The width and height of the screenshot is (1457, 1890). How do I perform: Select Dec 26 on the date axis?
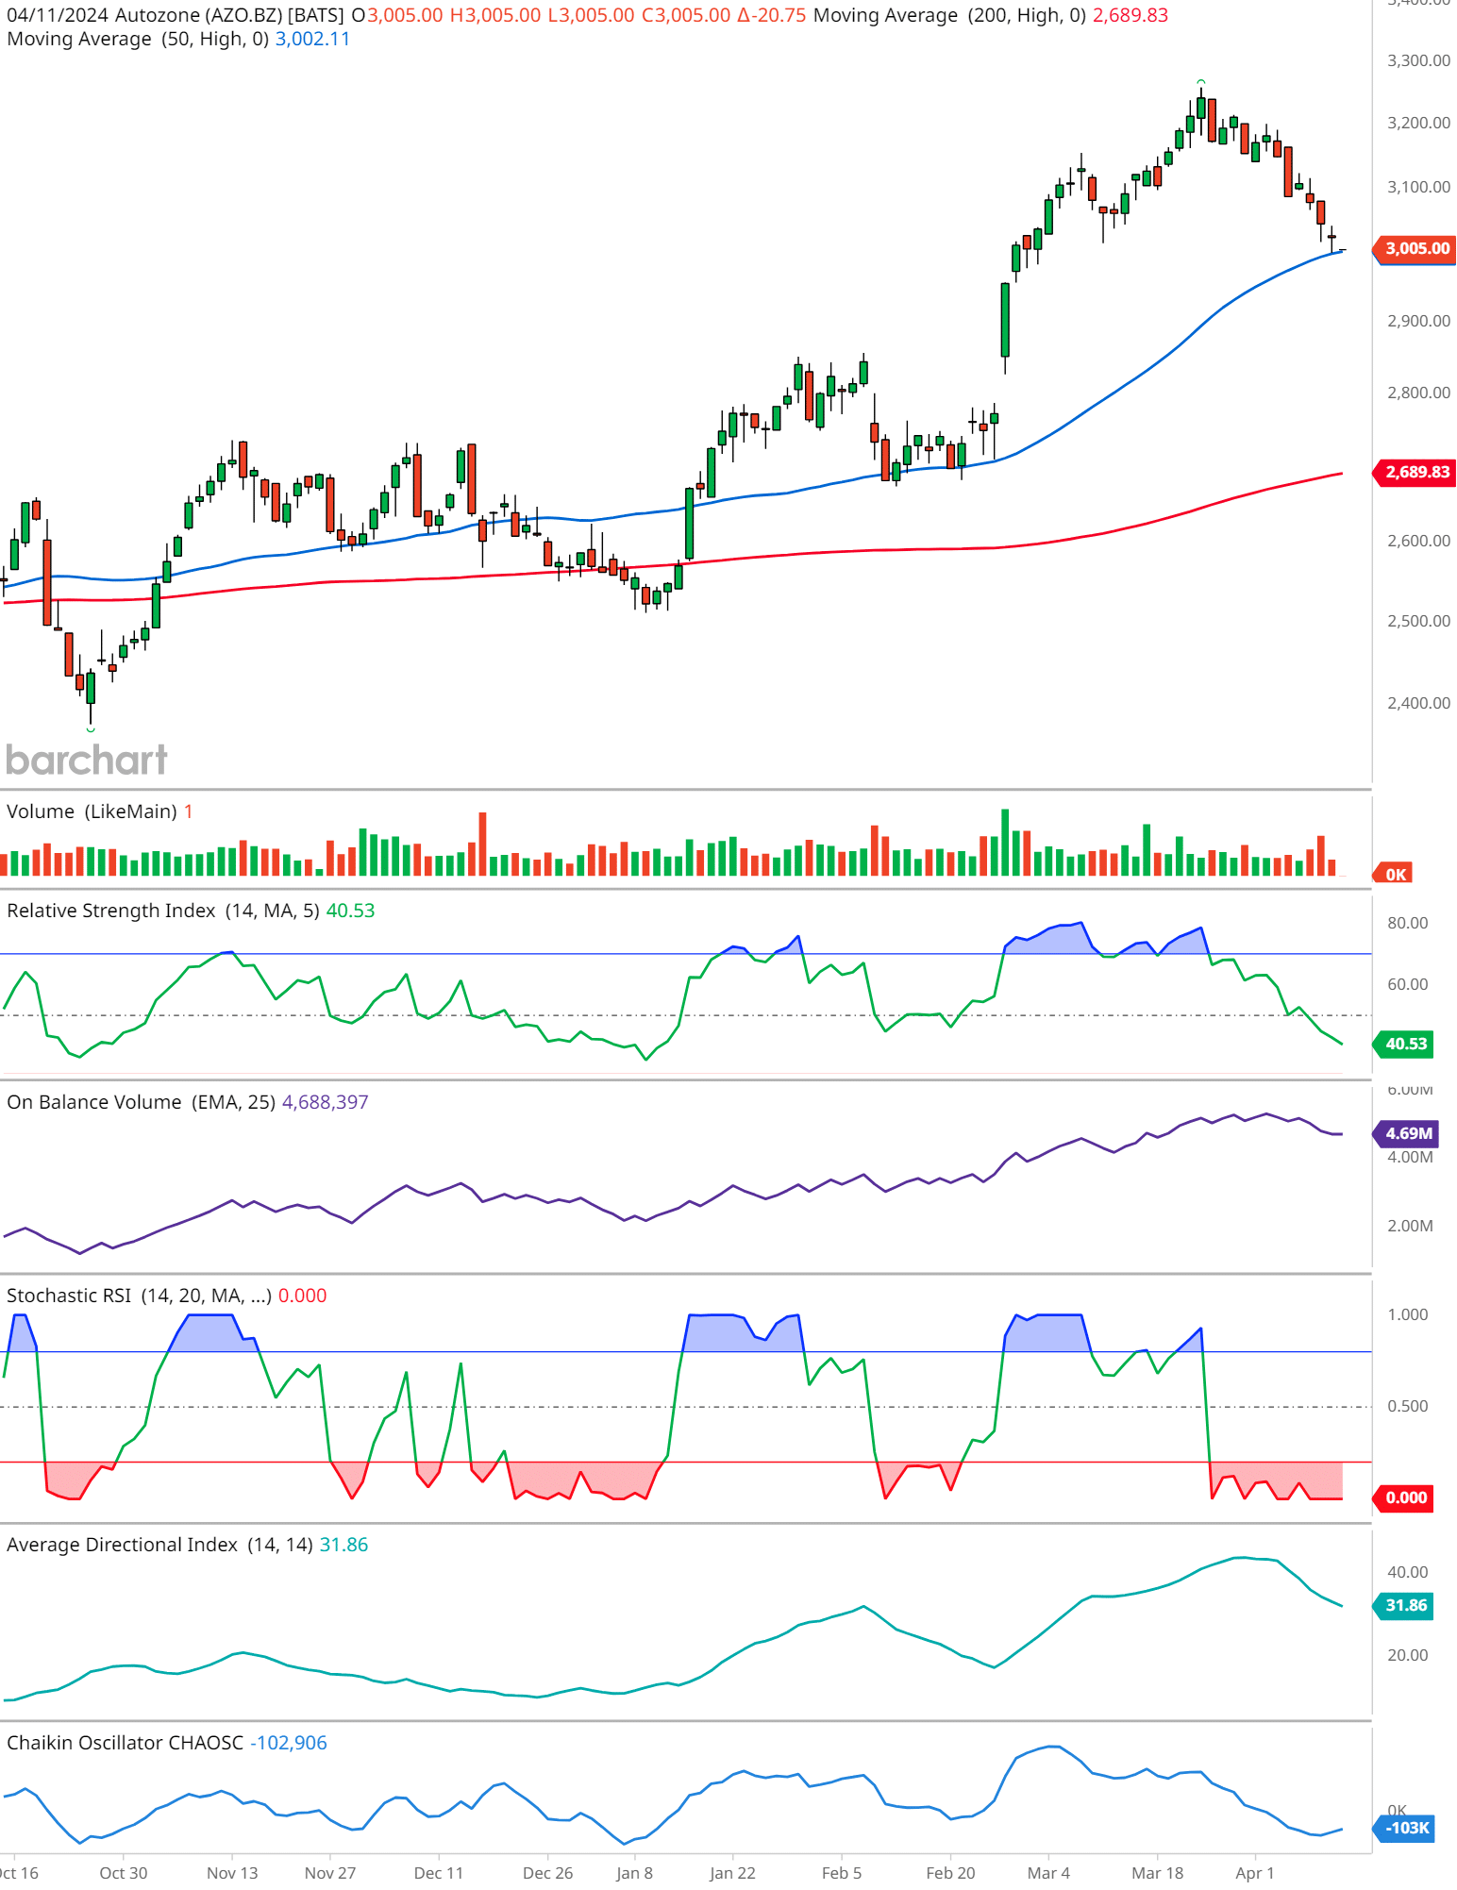[547, 1873]
